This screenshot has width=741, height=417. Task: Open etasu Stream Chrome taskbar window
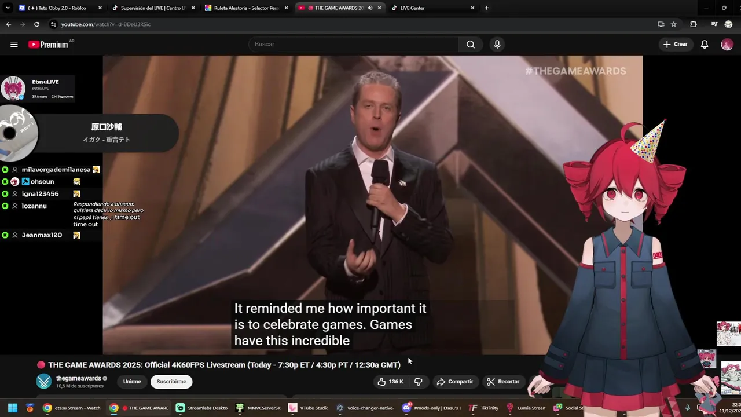(72, 408)
